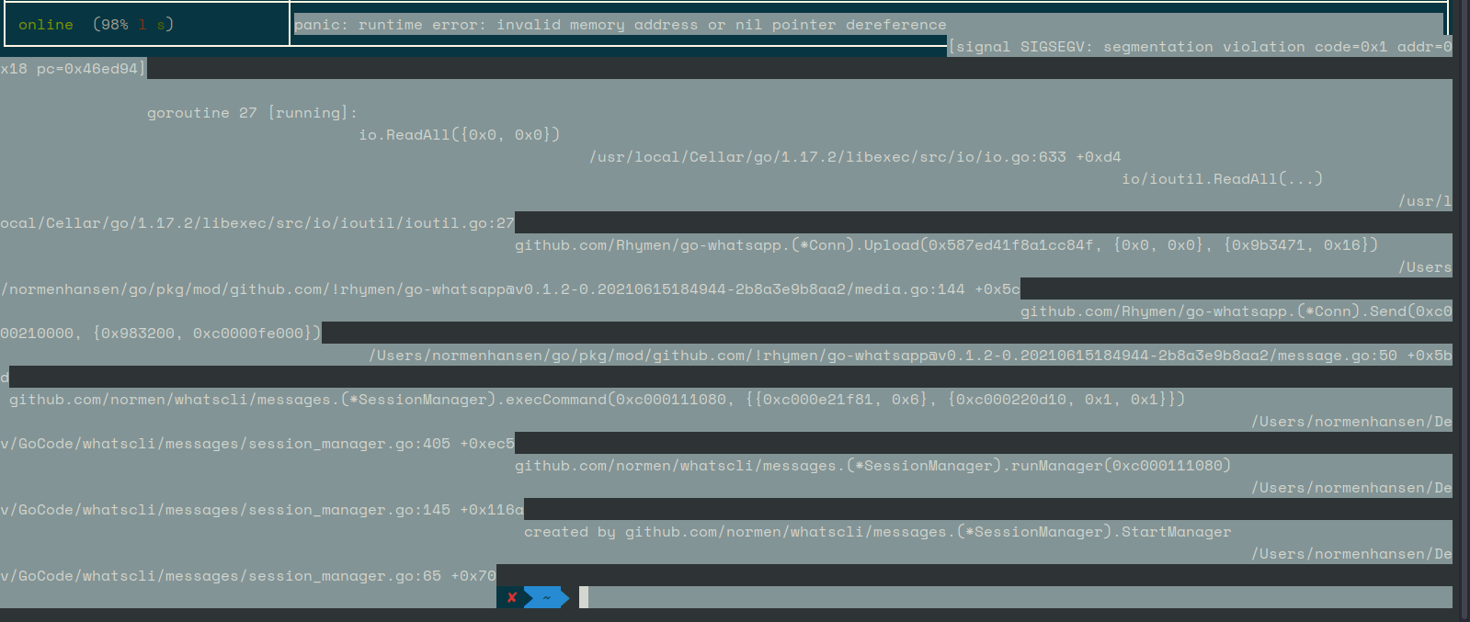Click the 'panic: runtime error' message line

[x=621, y=25]
